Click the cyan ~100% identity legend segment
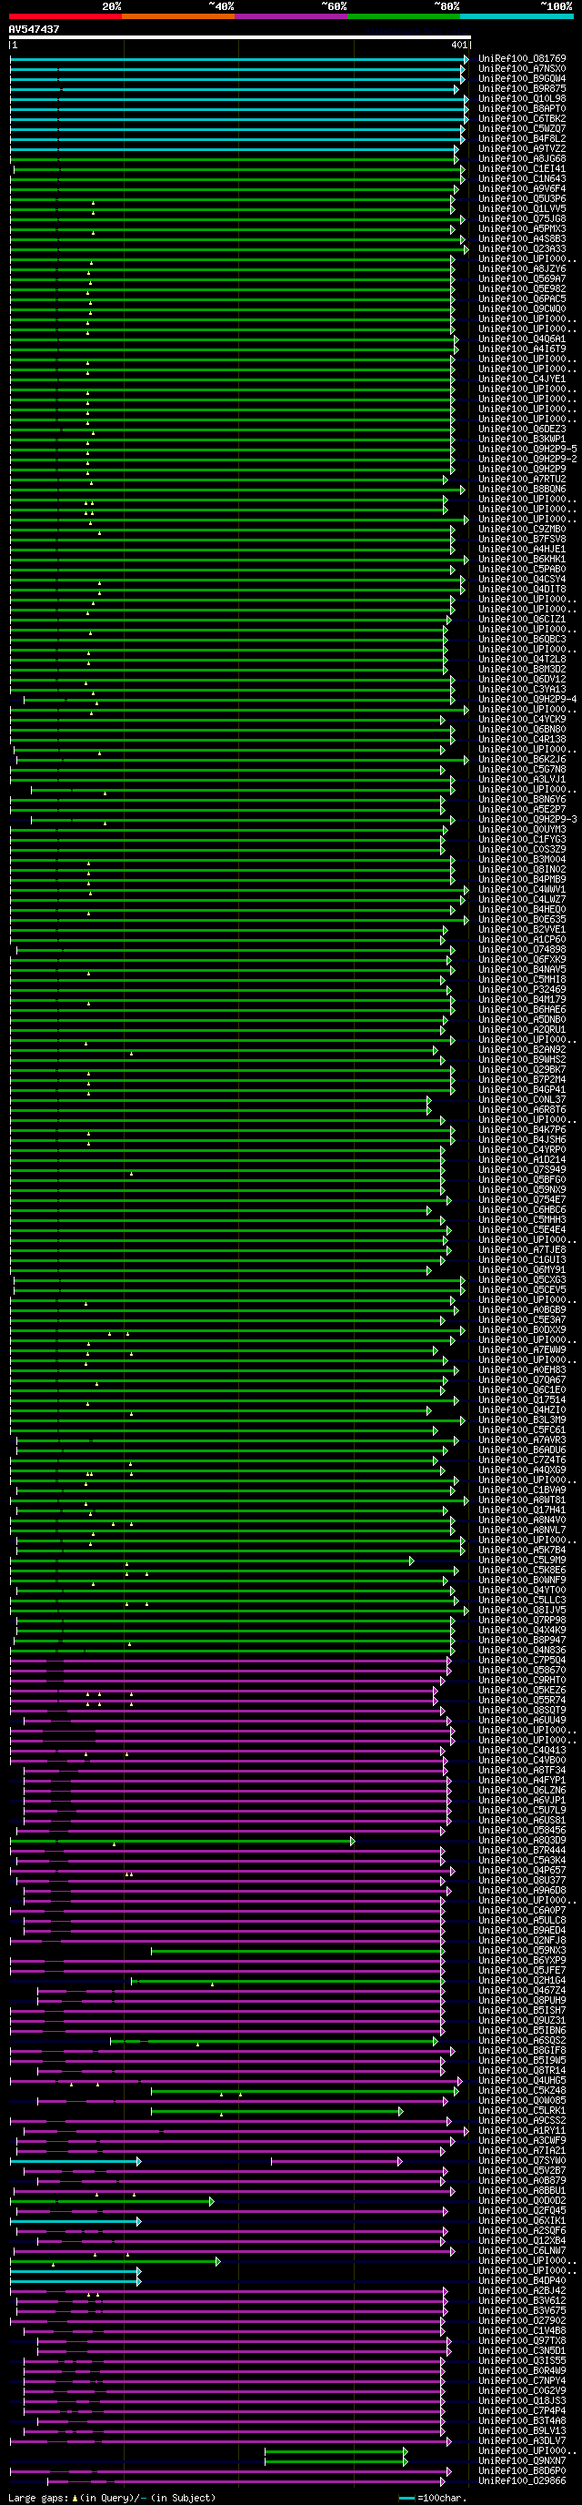 tap(516, 16)
